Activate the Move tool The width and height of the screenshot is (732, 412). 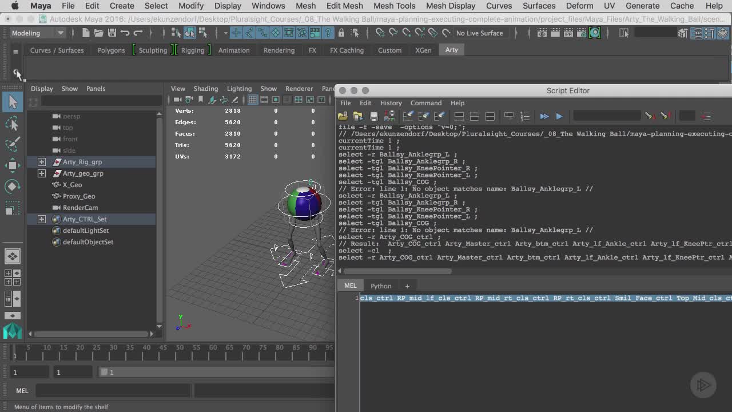tap(13, 165)
